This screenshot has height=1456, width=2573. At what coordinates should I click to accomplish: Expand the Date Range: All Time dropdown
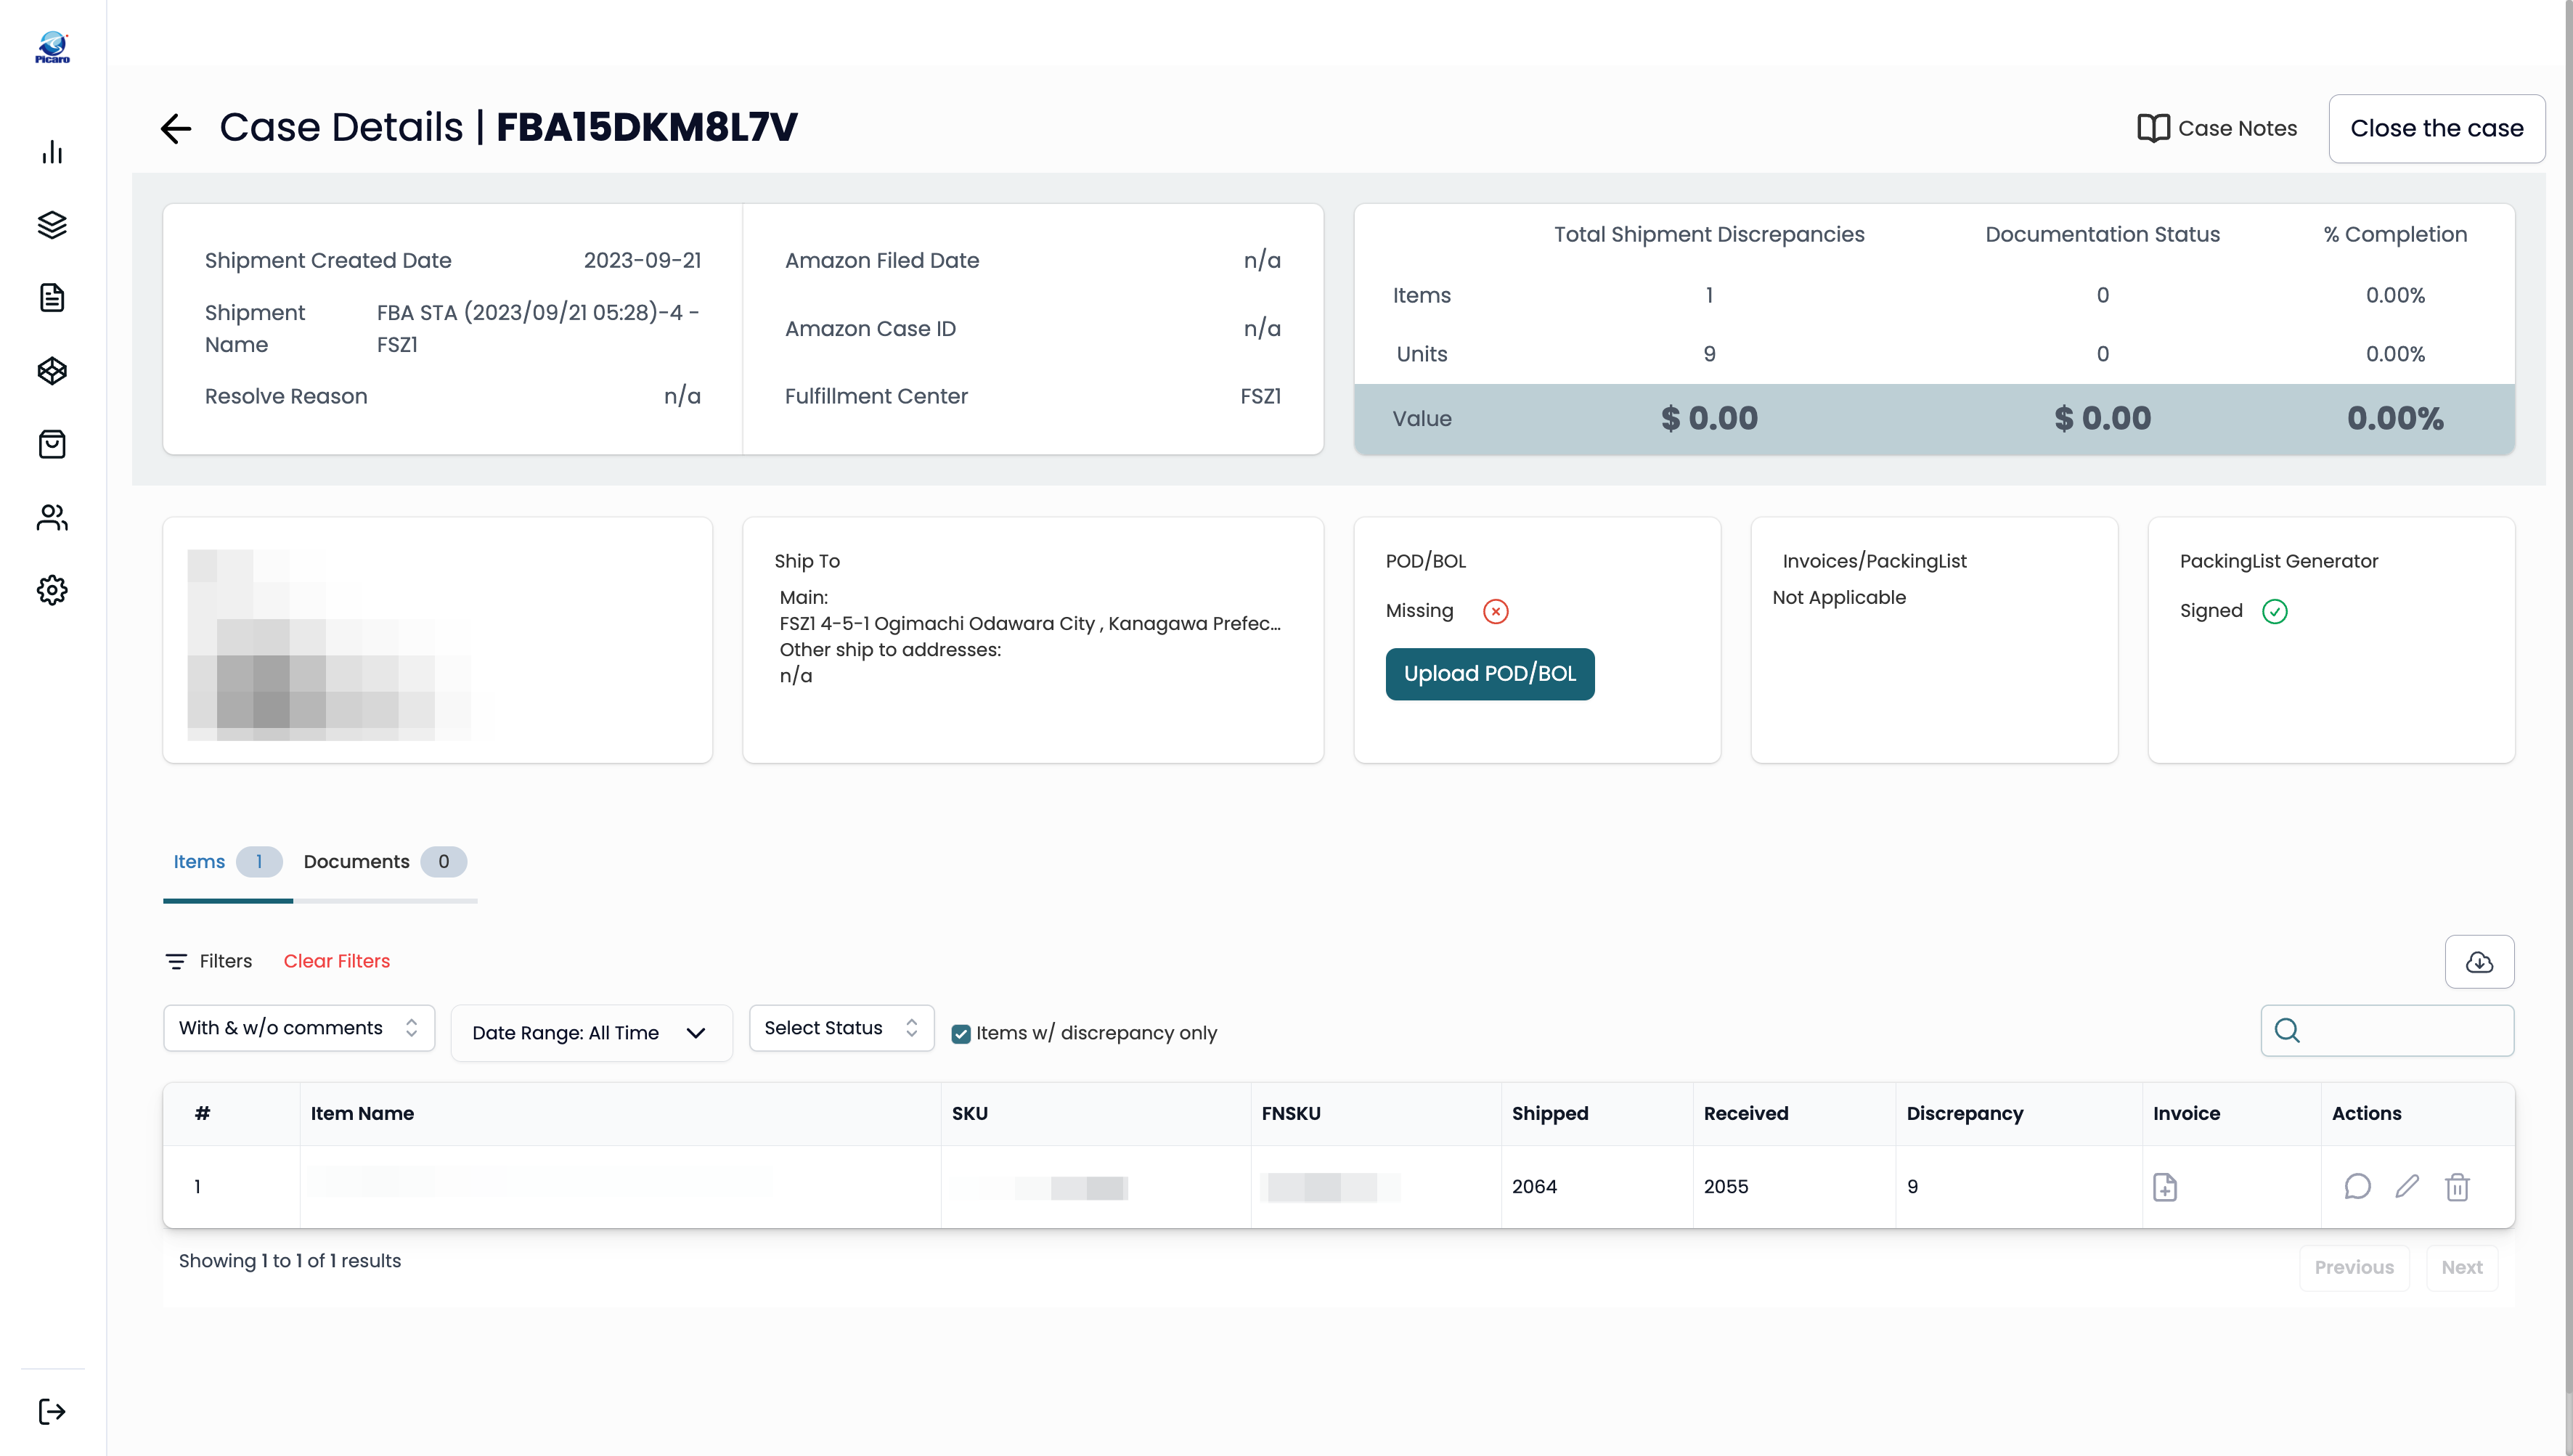tap(591, 1033)
